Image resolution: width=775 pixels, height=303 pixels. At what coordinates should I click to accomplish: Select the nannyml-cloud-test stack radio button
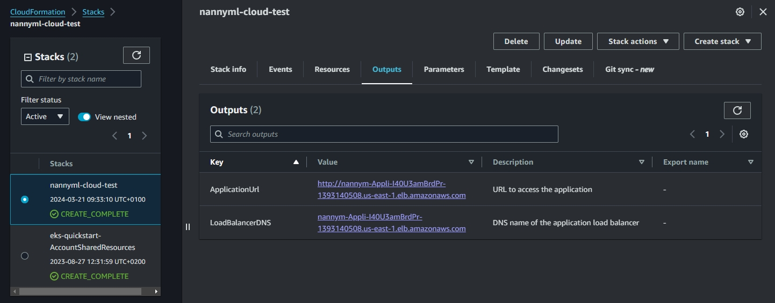coord(24,199)
